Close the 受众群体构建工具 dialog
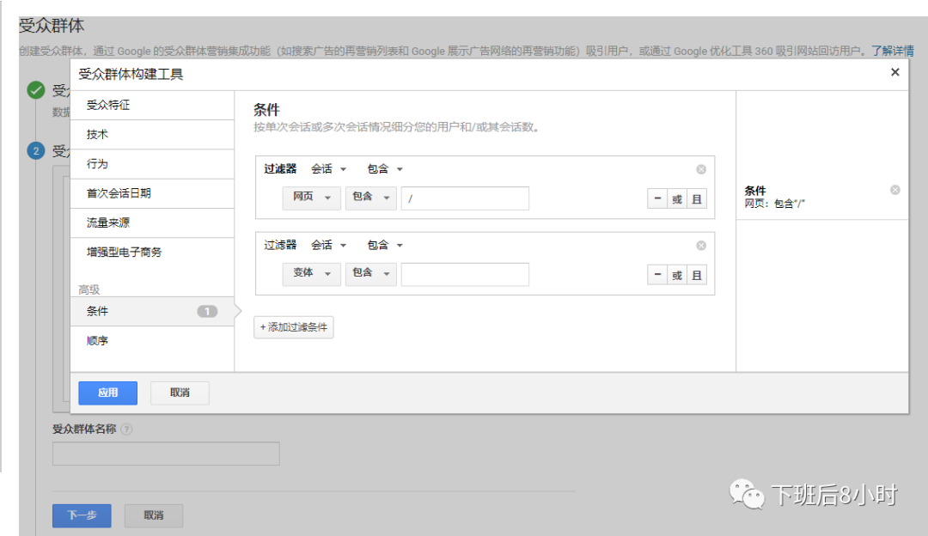928x536 pixels. [x=894, y=72]
